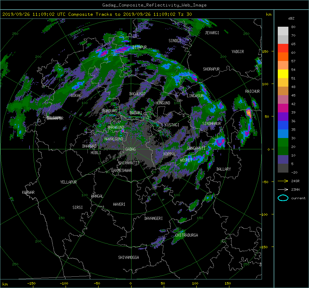Click the RAMDURG city label
The image size is (309, 288).
click(x=110, y=111)
